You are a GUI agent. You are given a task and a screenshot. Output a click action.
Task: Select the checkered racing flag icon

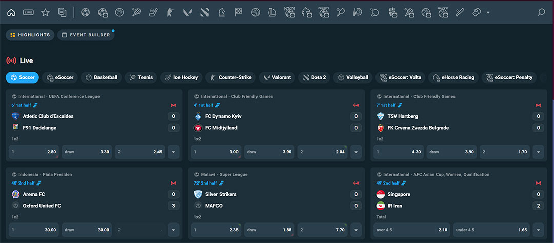tap(239, 13)
